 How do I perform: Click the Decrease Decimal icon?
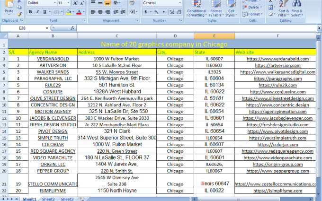point(179,12)
